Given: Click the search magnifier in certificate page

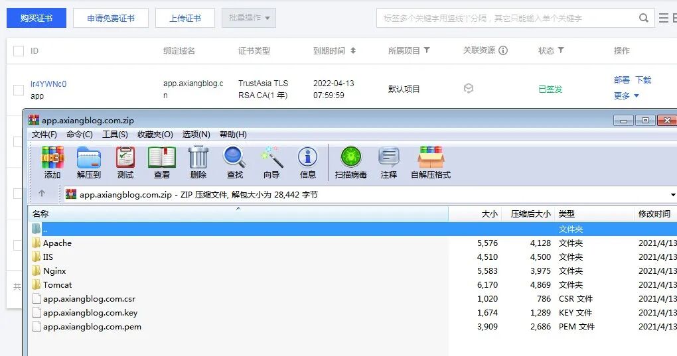Looking at the screenshot, I should pyautogui.click(x=643, y=18).
